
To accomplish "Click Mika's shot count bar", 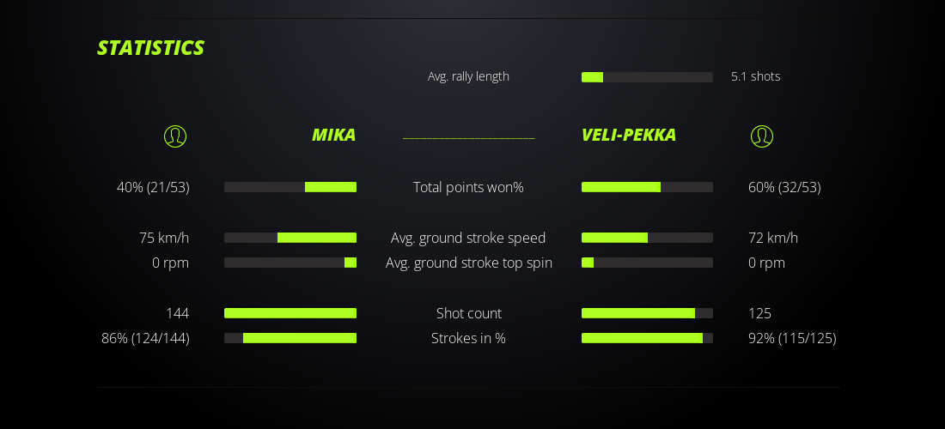I will tap(290, 313).
